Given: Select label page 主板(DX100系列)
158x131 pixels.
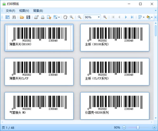Looking at the screenshot, I should tap(115, 38).
